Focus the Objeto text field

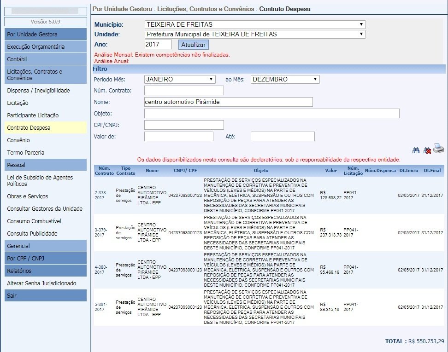click(x=271, y=113)
